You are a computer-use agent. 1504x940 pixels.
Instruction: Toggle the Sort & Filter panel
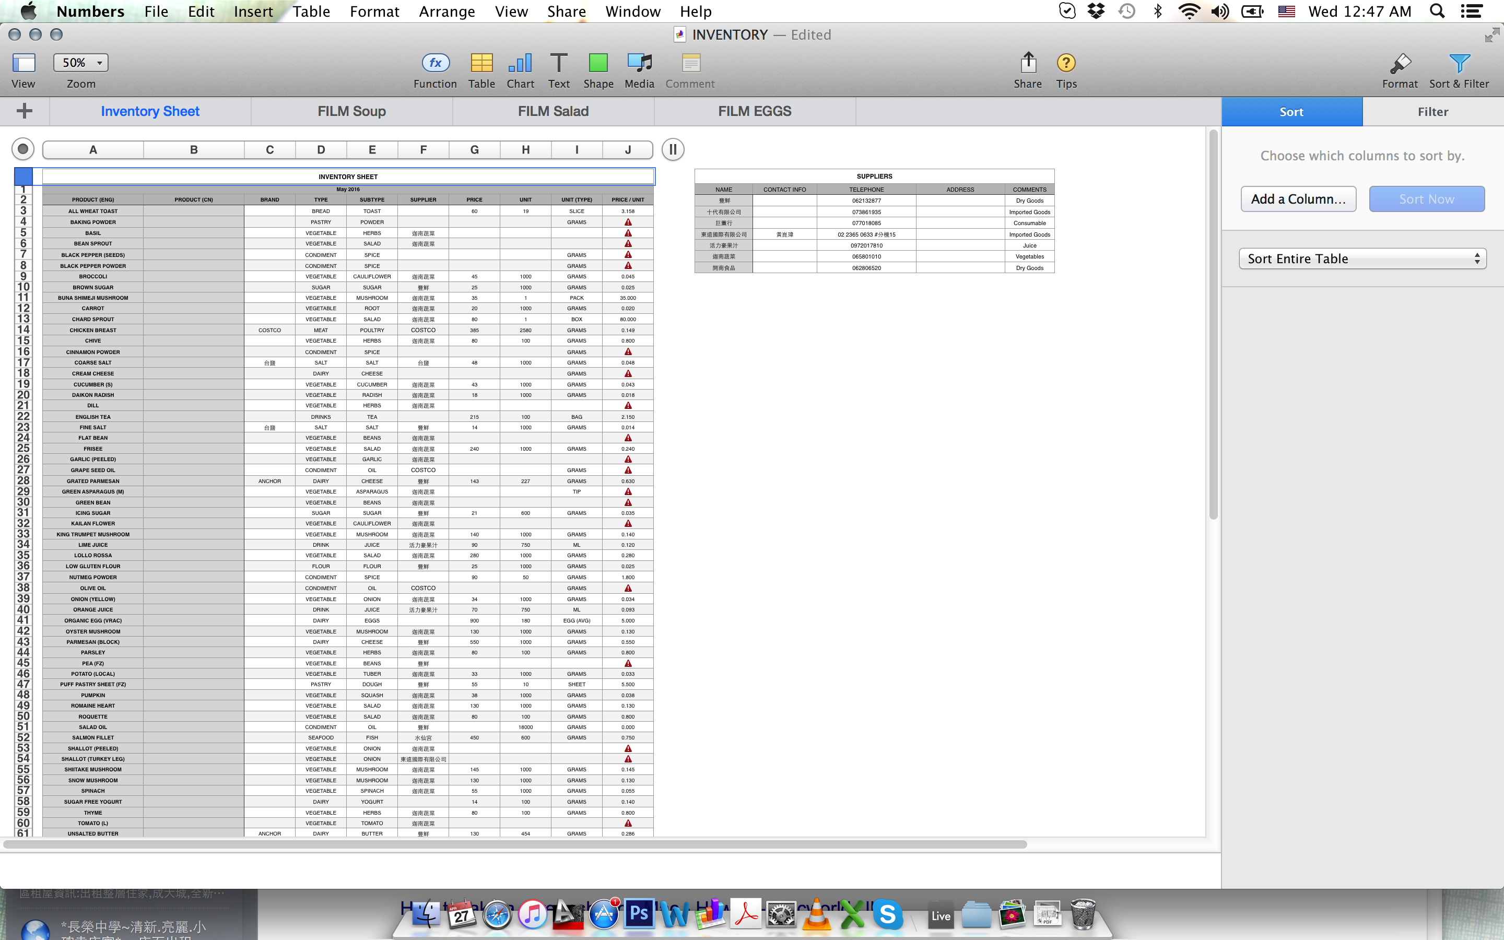click(x=1459, y=63)
